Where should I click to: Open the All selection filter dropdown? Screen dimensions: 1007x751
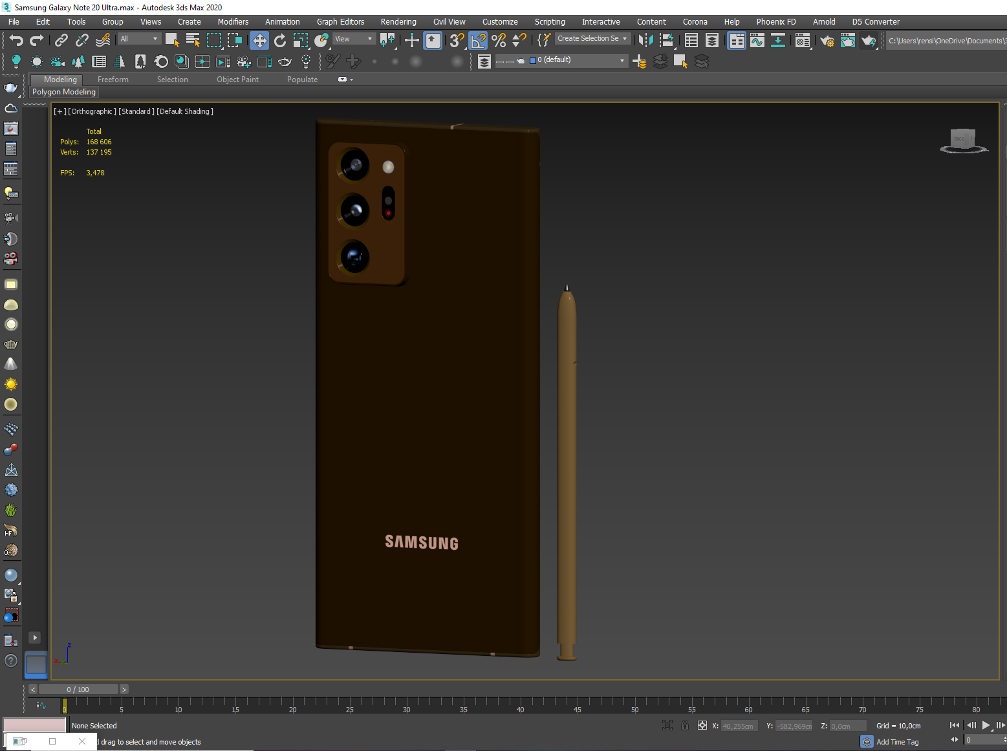coord(138,39)
